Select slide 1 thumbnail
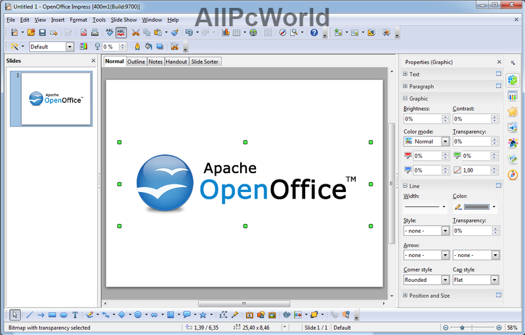This screenshot has height=335, width=525. tap(51, 98)
